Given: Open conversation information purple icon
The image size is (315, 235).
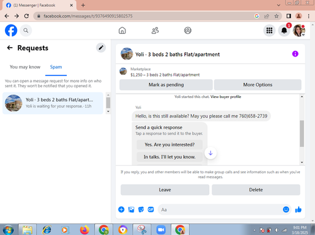Looking at the screenshot, I should pos(295,54).
